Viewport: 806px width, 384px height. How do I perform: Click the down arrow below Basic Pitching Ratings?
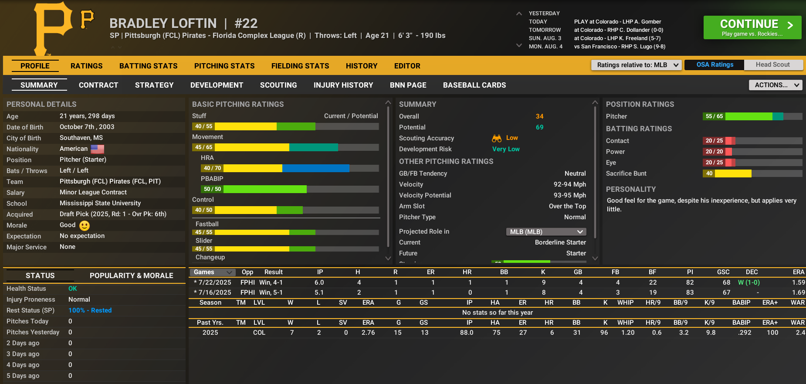point(388,258)
